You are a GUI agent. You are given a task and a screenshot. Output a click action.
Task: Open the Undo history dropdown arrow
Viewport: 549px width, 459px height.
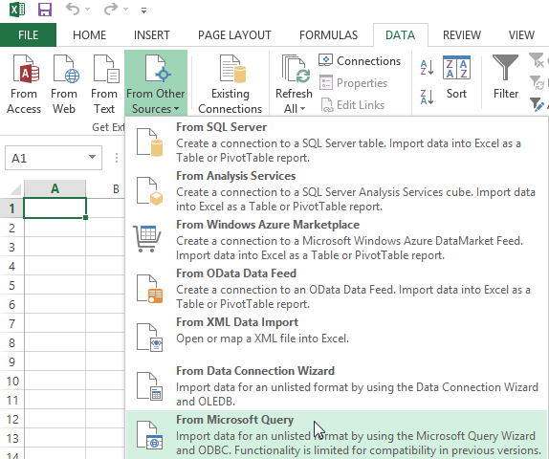[88, 10]
